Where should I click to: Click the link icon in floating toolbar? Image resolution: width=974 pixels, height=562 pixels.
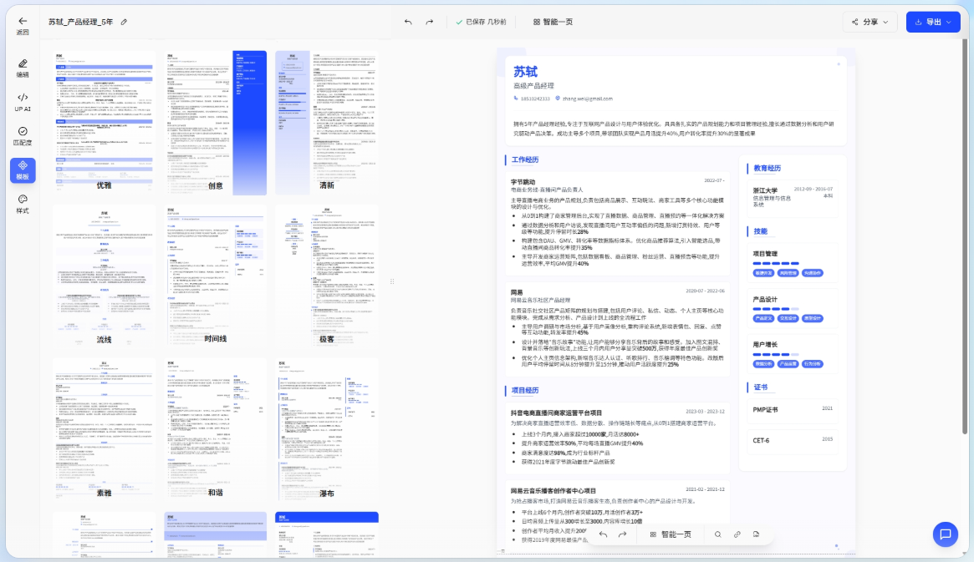737,534
